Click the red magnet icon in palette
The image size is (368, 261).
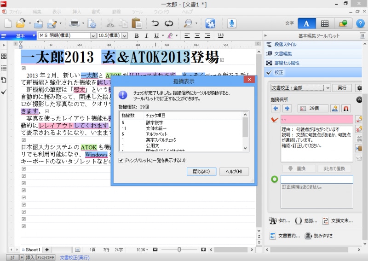click(346, 108)
